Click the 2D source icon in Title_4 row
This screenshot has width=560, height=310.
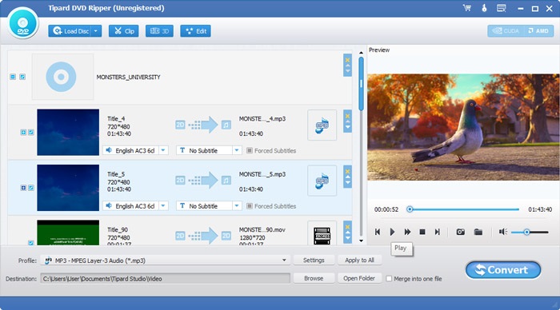pyautogui.click(x=180, y=125)
